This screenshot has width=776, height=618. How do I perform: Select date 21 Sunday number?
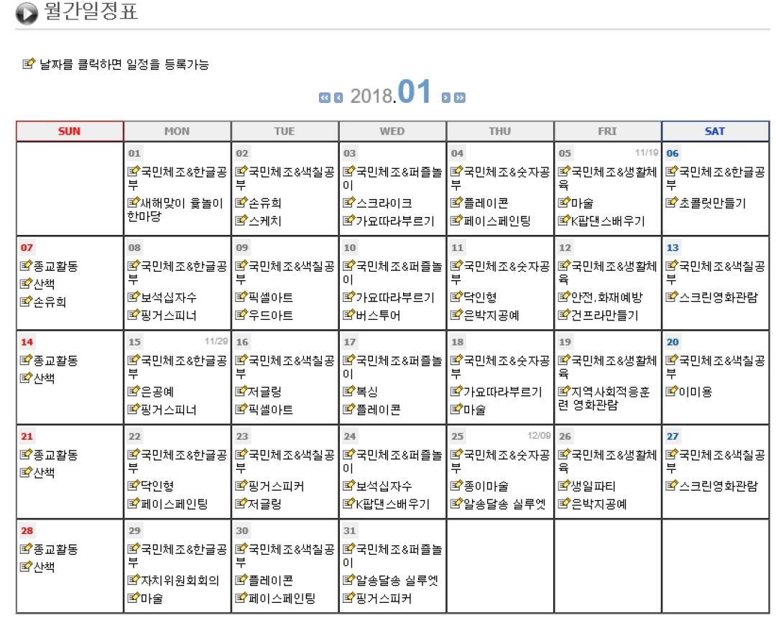coord(27,436)
